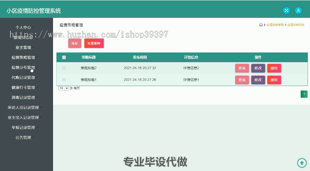Click 修改 for 策略标题1 row
Viewport: 310px width, 171px height.
click(258, 80)
